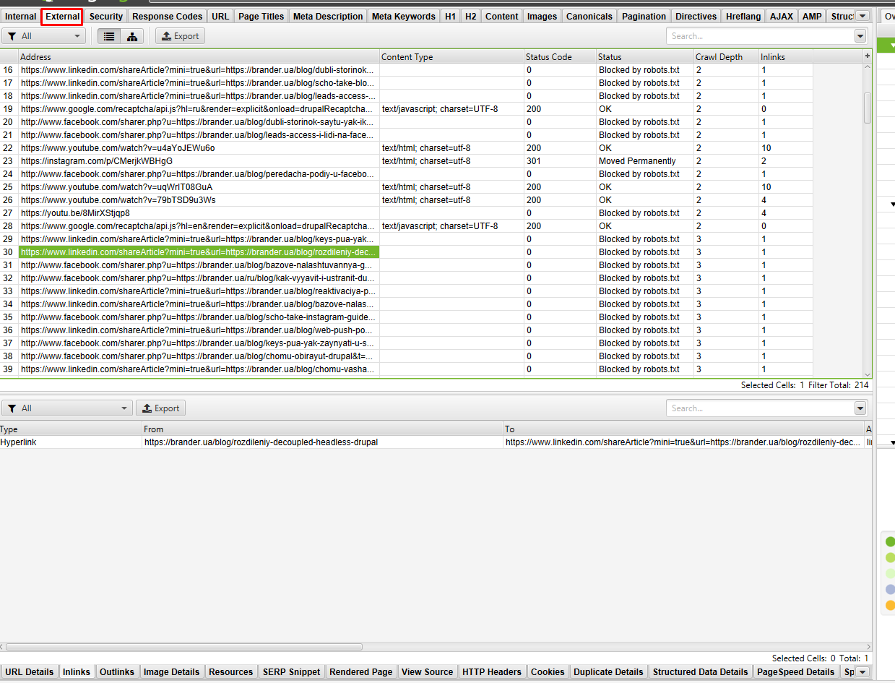This screenshot has width=895, height=683.
Task: Click the lower pane Export button
Action: (x=160, y=408)
